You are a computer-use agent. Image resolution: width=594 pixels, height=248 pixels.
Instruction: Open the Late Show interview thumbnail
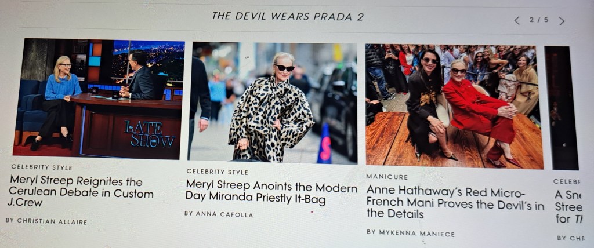click(99, 99)
